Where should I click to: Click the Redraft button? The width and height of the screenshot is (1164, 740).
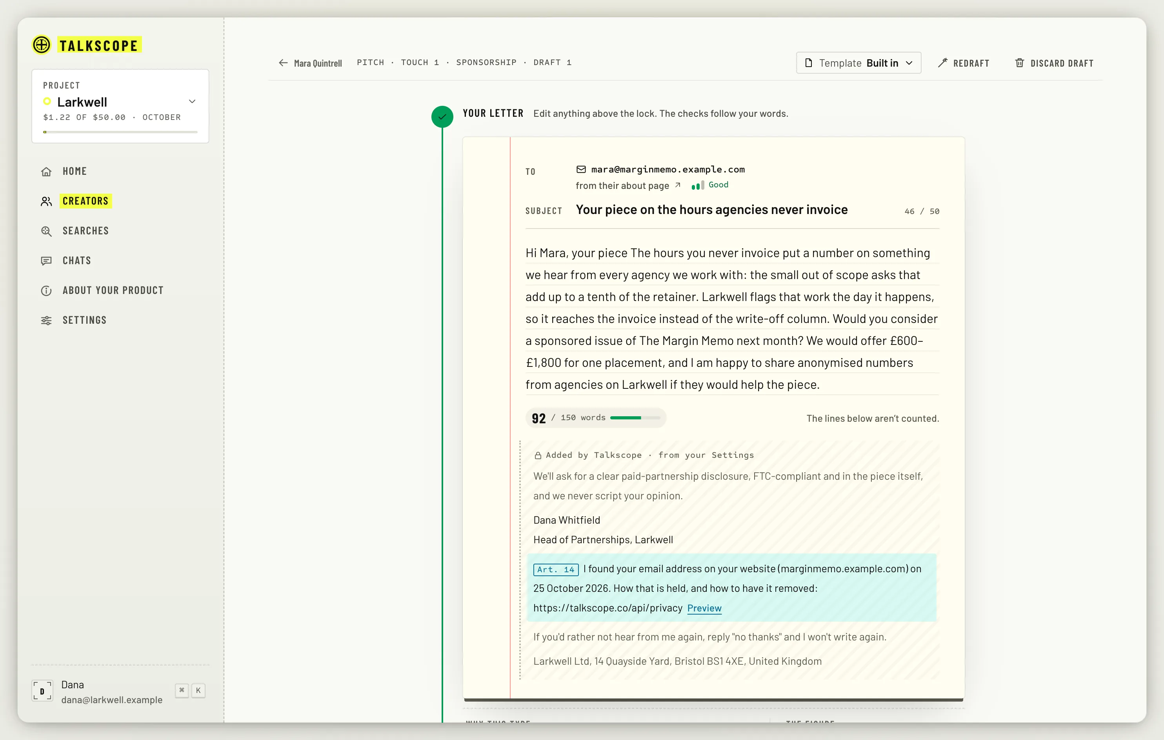coord(963,63)
